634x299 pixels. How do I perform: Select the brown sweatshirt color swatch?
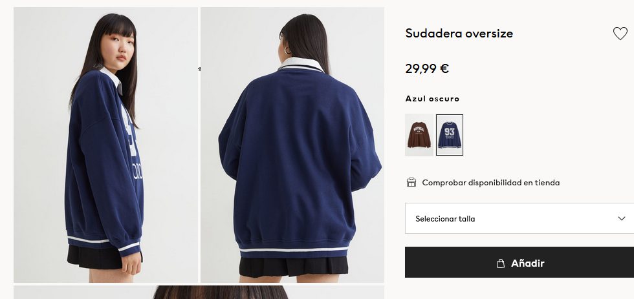[x=419, y=135]
